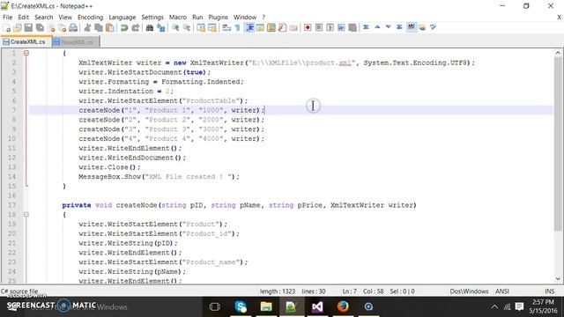Click the last checkmark plugin icon
This screenshot has width=564, height=317.
(x=433, y=27)
